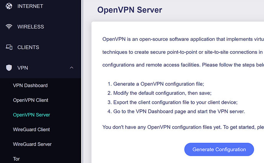264x163 pixels.
Task: Collapse the VPN section using its chevron
Action: pyautogui.click(x=72, y=68)
